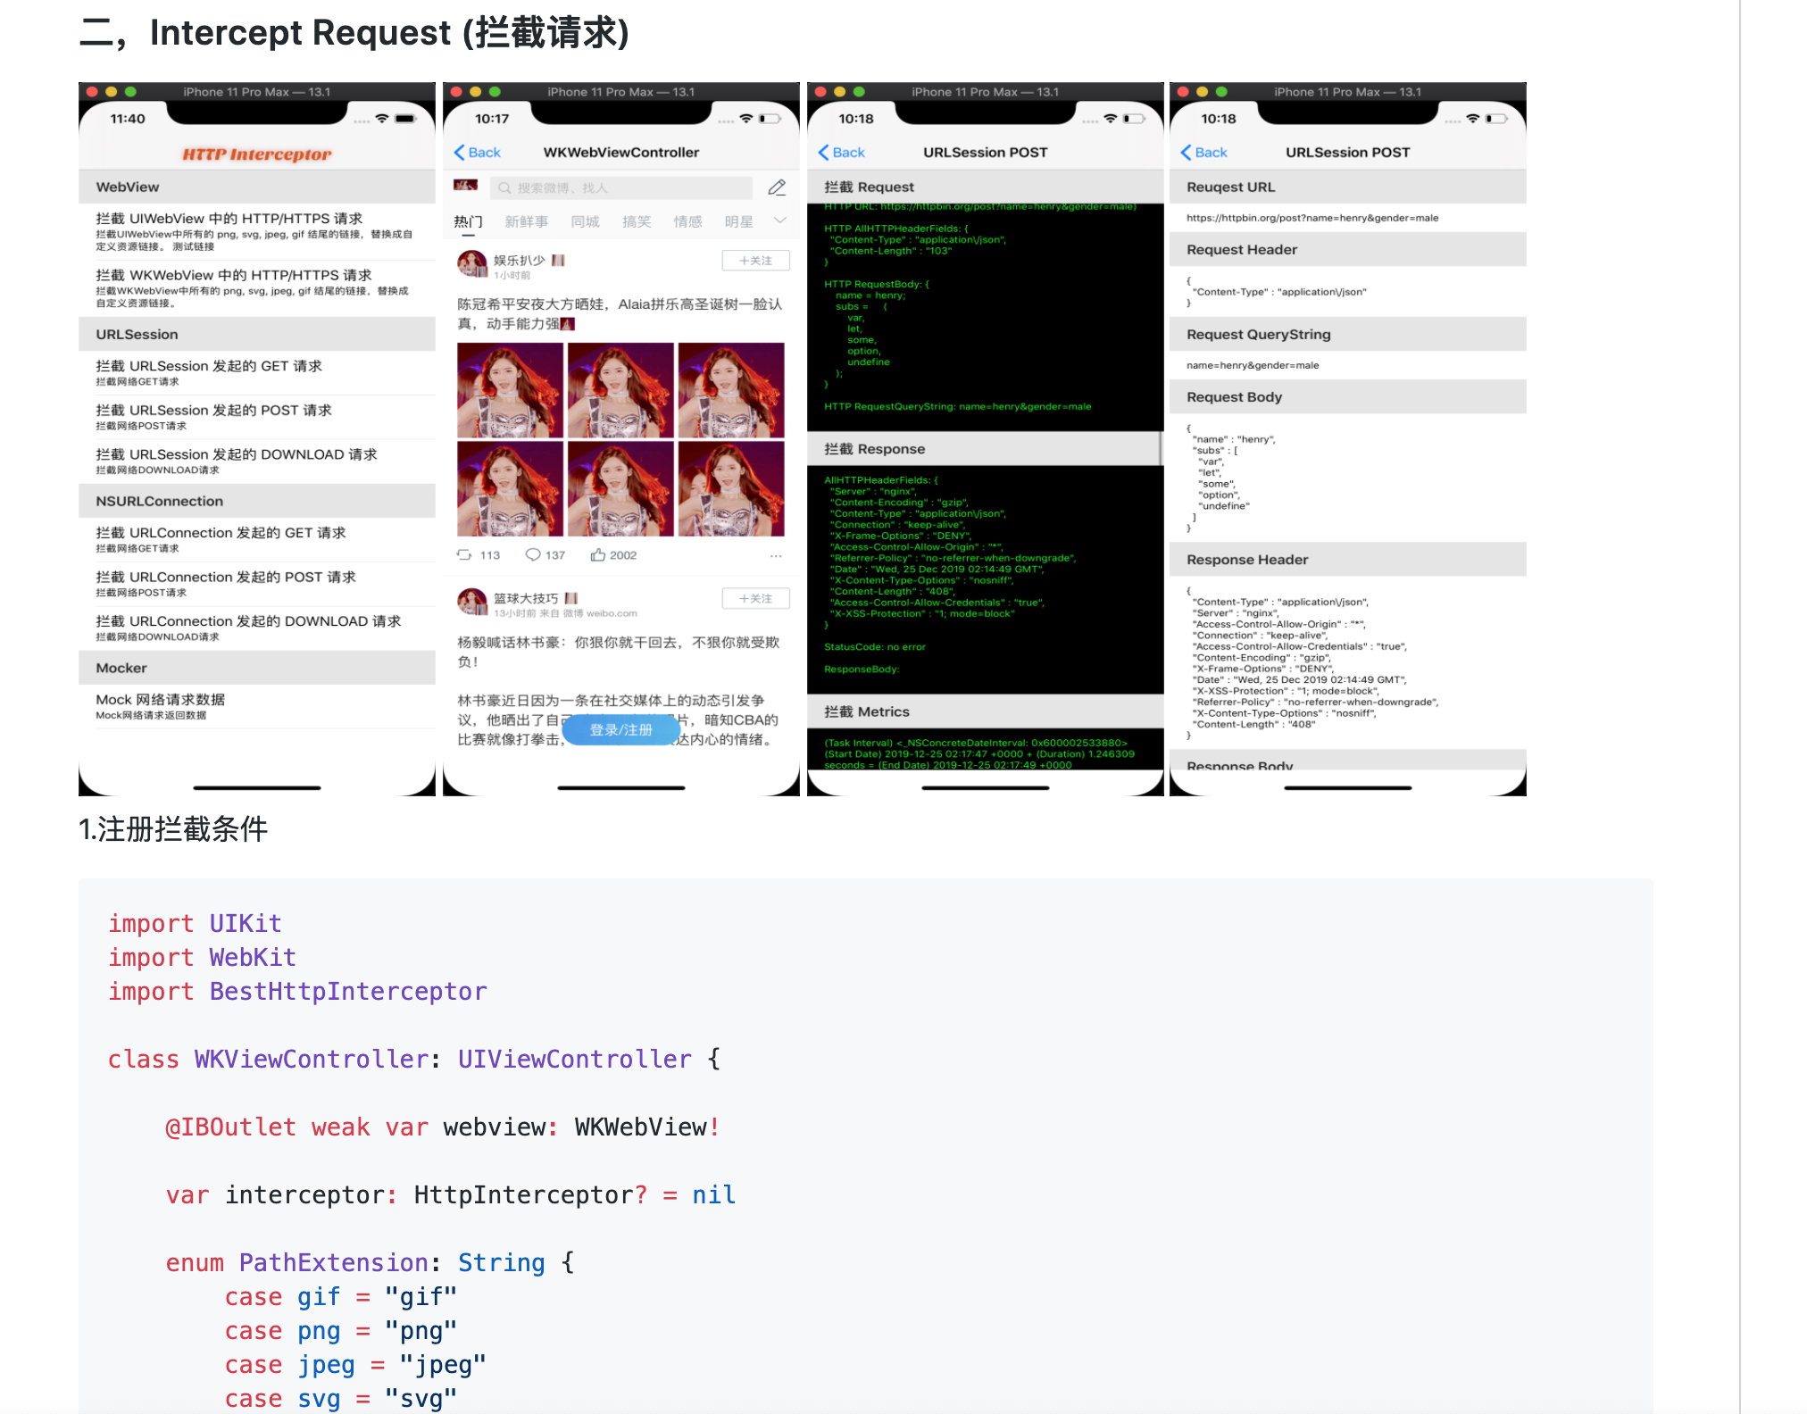Select the 搞笑 tab

[636, 221]
